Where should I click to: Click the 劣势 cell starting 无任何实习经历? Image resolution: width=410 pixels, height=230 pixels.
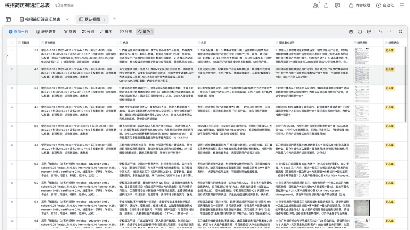(x=235, y=75)
